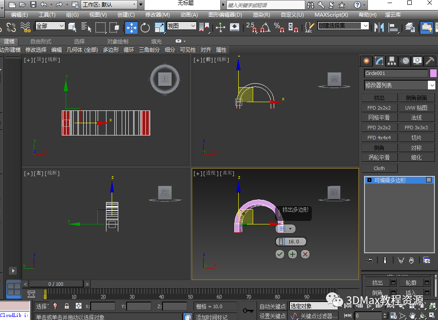Switch to the Utilities panel hammer icon
Image resolution: width=438 pixels, height=320 pixels.
pyautogui.click(x=430, y=61)
